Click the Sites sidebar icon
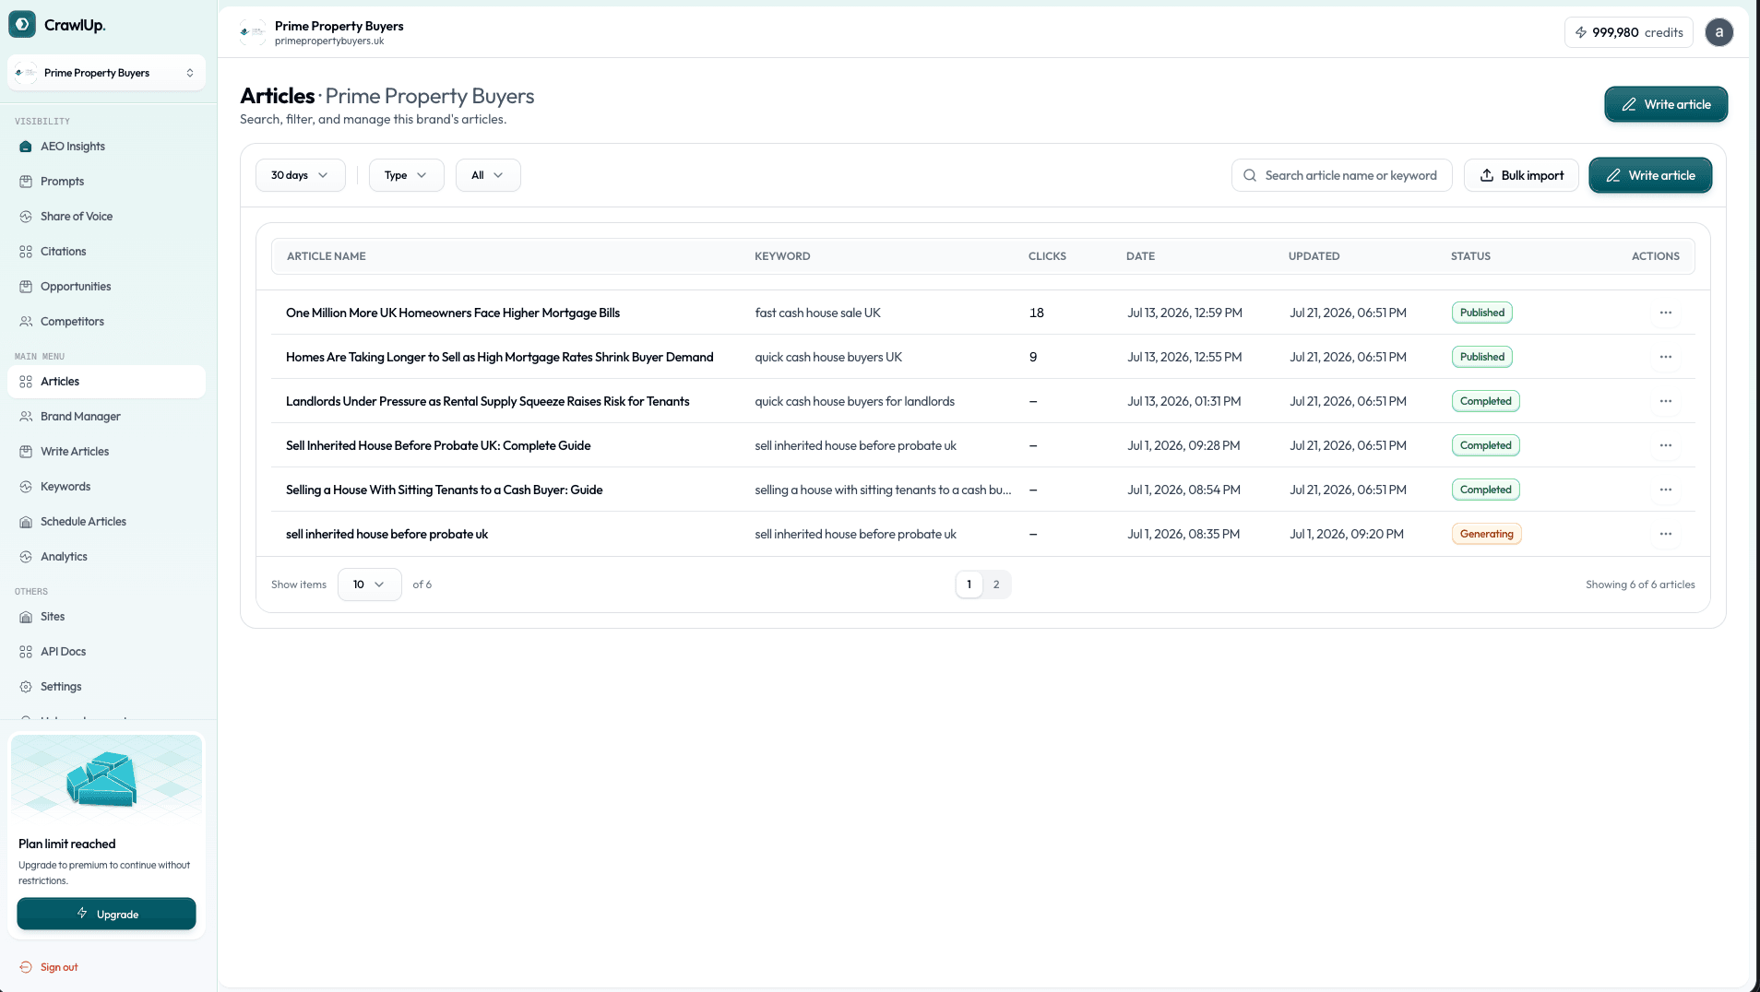The height and width of the screenshot is (992, 1760). (26, 617)
